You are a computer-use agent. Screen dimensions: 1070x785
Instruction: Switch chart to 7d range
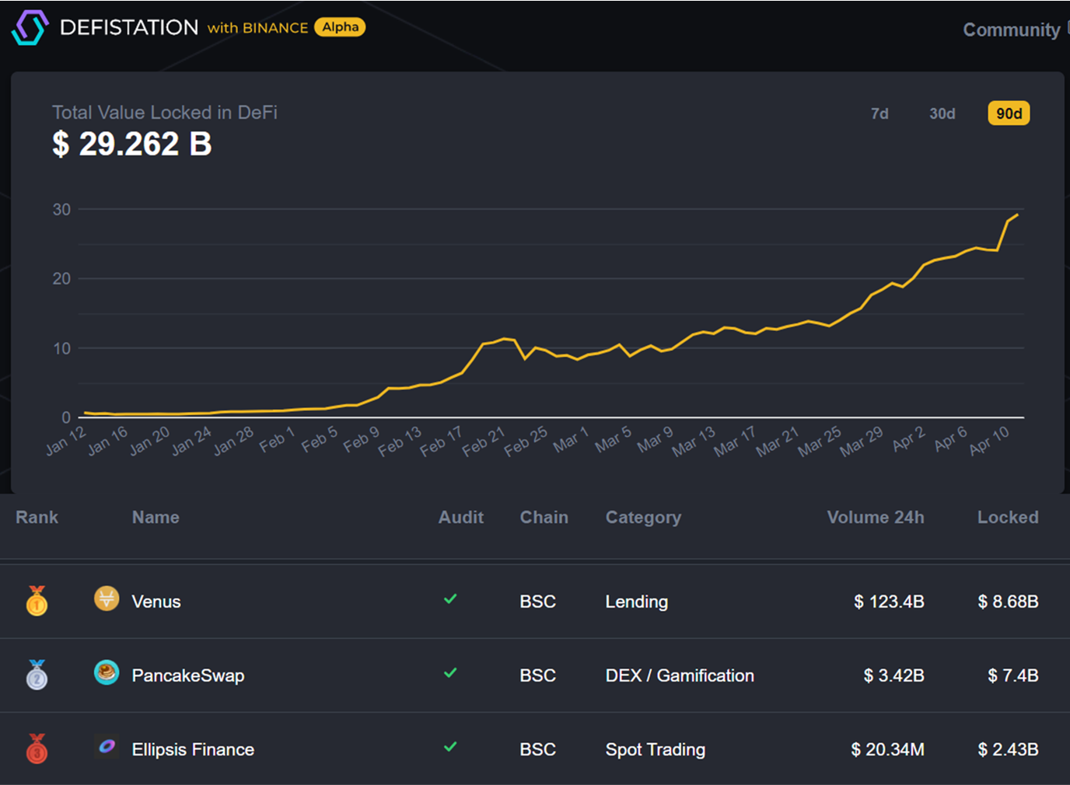[x=879, y=113]
